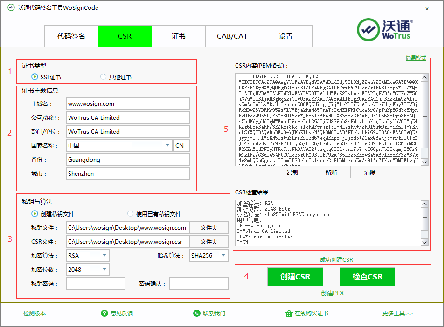Screen dimensions: 444x327
Task: Click the 复制 button under CSR content
Action: (292, 172)
